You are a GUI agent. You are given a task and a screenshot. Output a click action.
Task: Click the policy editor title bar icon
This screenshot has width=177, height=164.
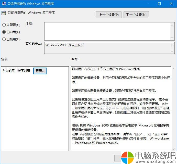4,4
